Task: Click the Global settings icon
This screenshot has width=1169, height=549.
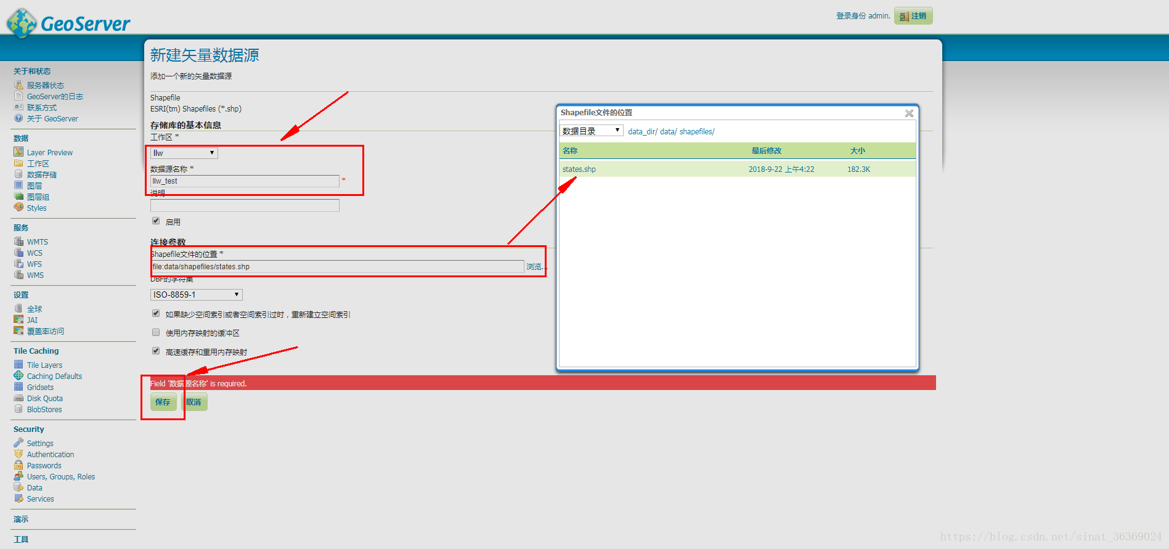Action: click(x=18, y=309)
